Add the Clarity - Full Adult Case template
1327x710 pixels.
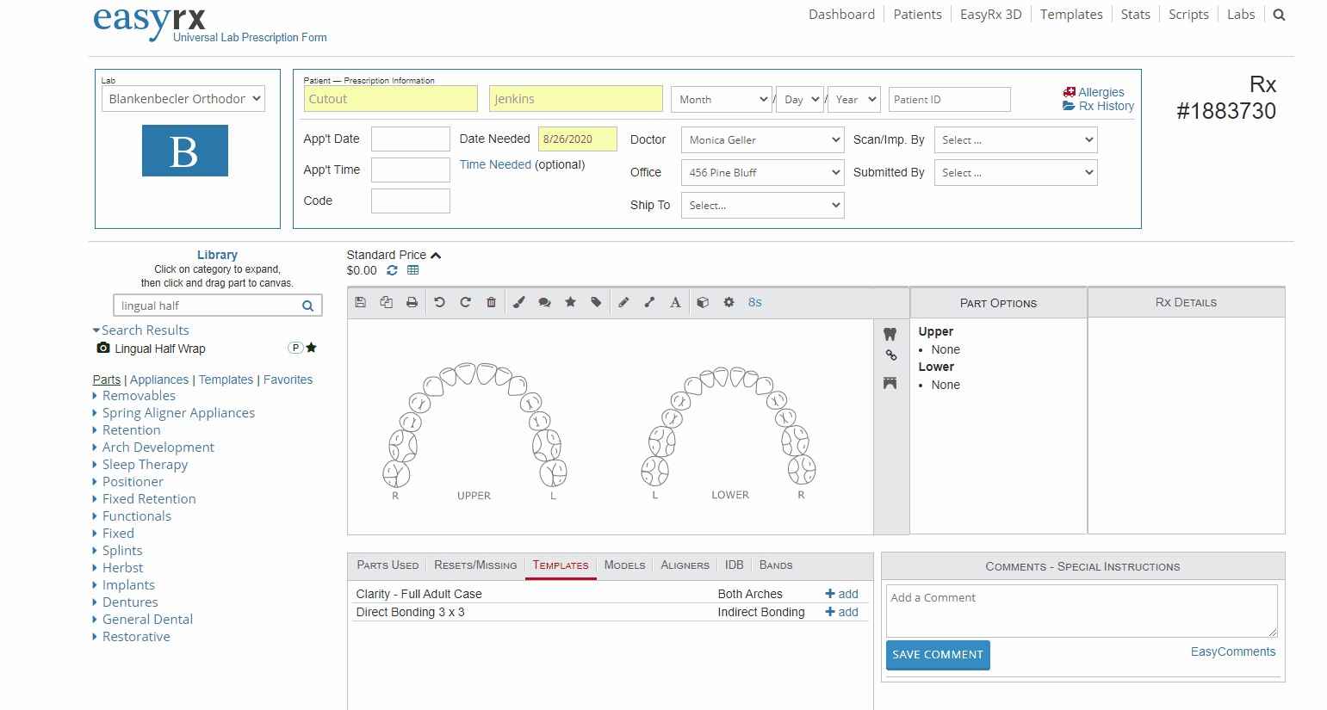[x=841, y=594]
